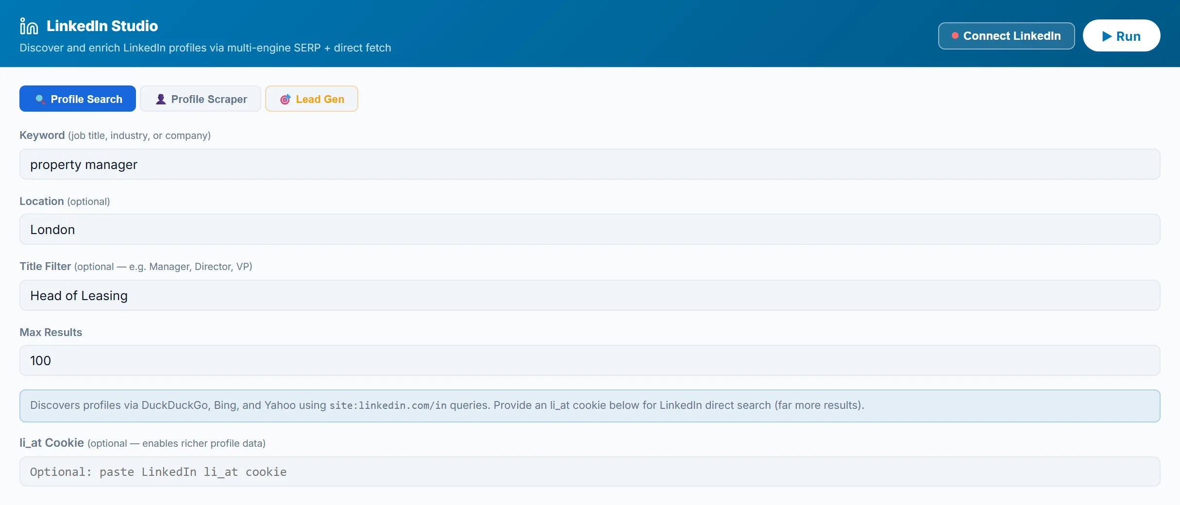This screenshot has height=505, width=1180.
Task: Click the Max Results label
Action: pyautogui.click(x=51, y=332)
